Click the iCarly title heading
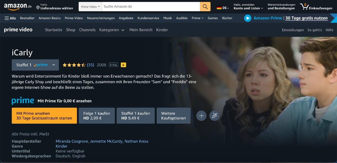The image size is (337, 163). click(x=22, y=53)
